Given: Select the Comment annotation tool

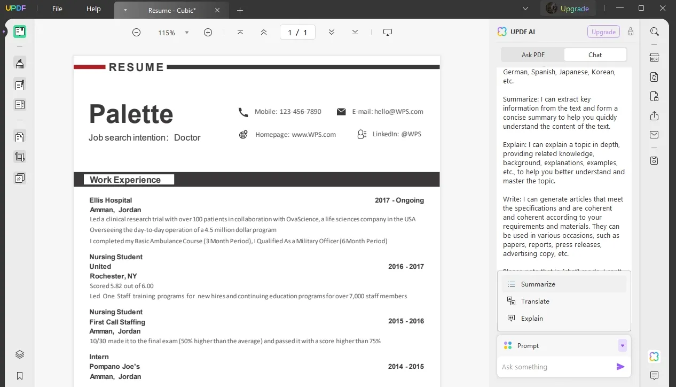Looking at the screenshot, I should (x=20, y=63).
